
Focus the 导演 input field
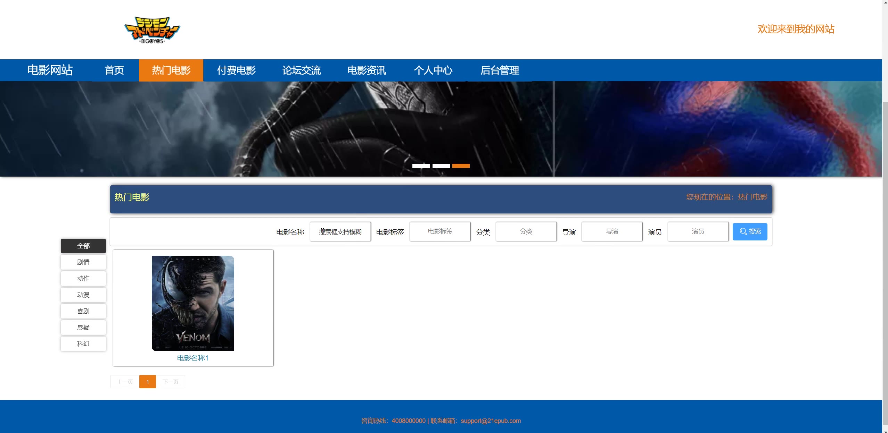(x=612, y=231)
